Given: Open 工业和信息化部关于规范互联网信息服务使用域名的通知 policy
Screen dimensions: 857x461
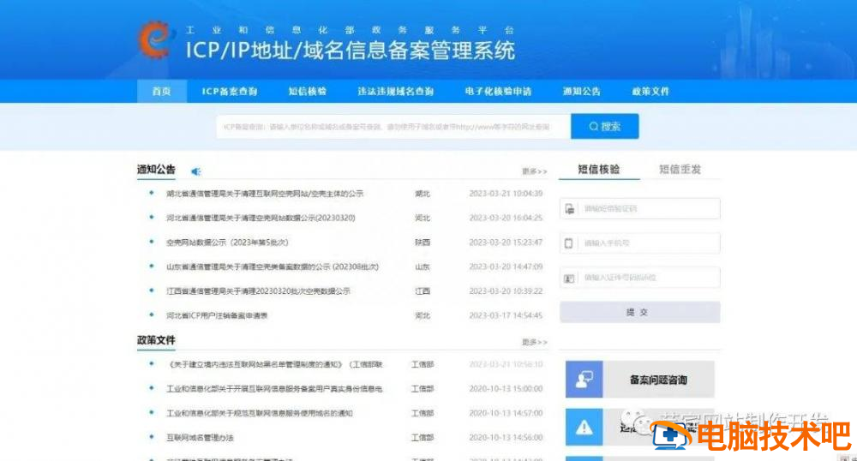Looking at the screenshot, I should click(x=260, y=414).
